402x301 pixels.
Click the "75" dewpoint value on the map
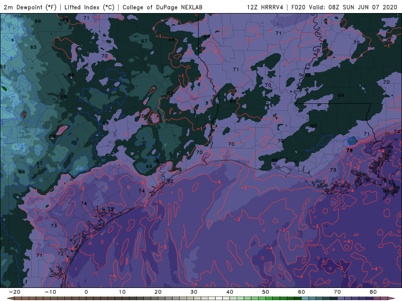click(110, 209)
